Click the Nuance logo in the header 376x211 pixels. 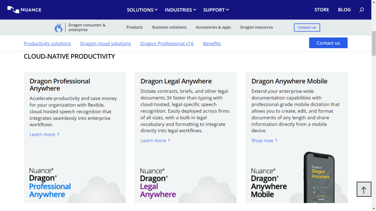[x=24, y=10]
